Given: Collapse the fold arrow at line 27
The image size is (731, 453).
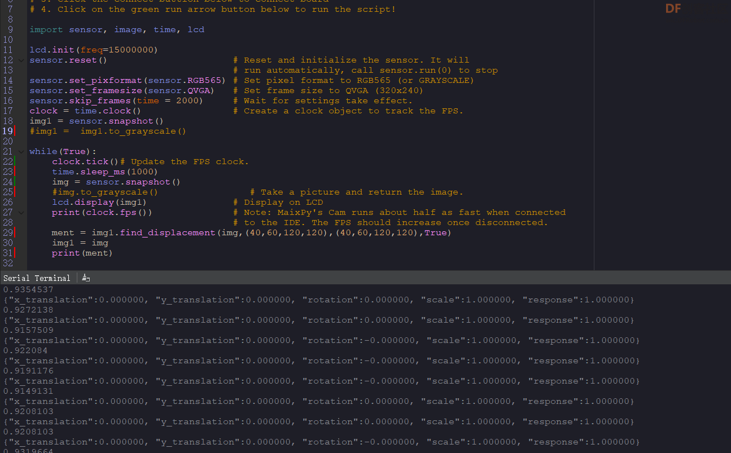Looking at the screenshot, I should 21,213.
